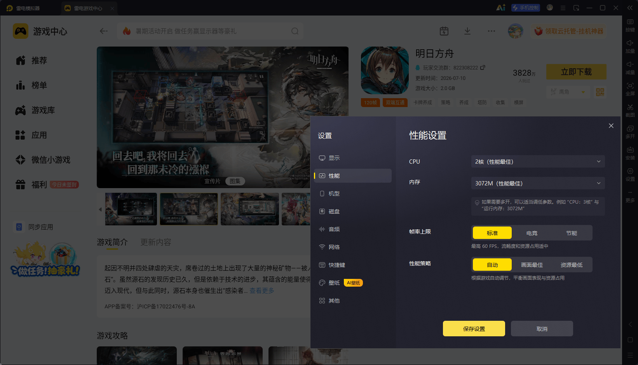Click 查看更多 link in description
Screen dimensions: 638x365
tap(262, 291)
